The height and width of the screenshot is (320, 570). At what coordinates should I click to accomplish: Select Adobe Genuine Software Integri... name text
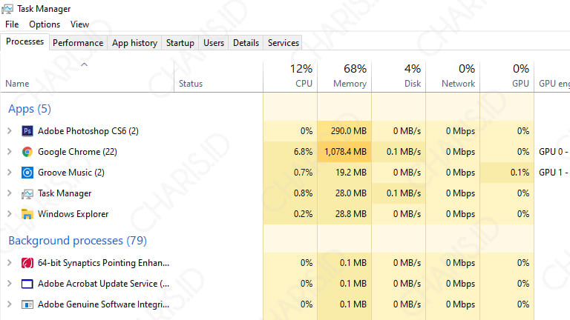(x=104, y=304)
